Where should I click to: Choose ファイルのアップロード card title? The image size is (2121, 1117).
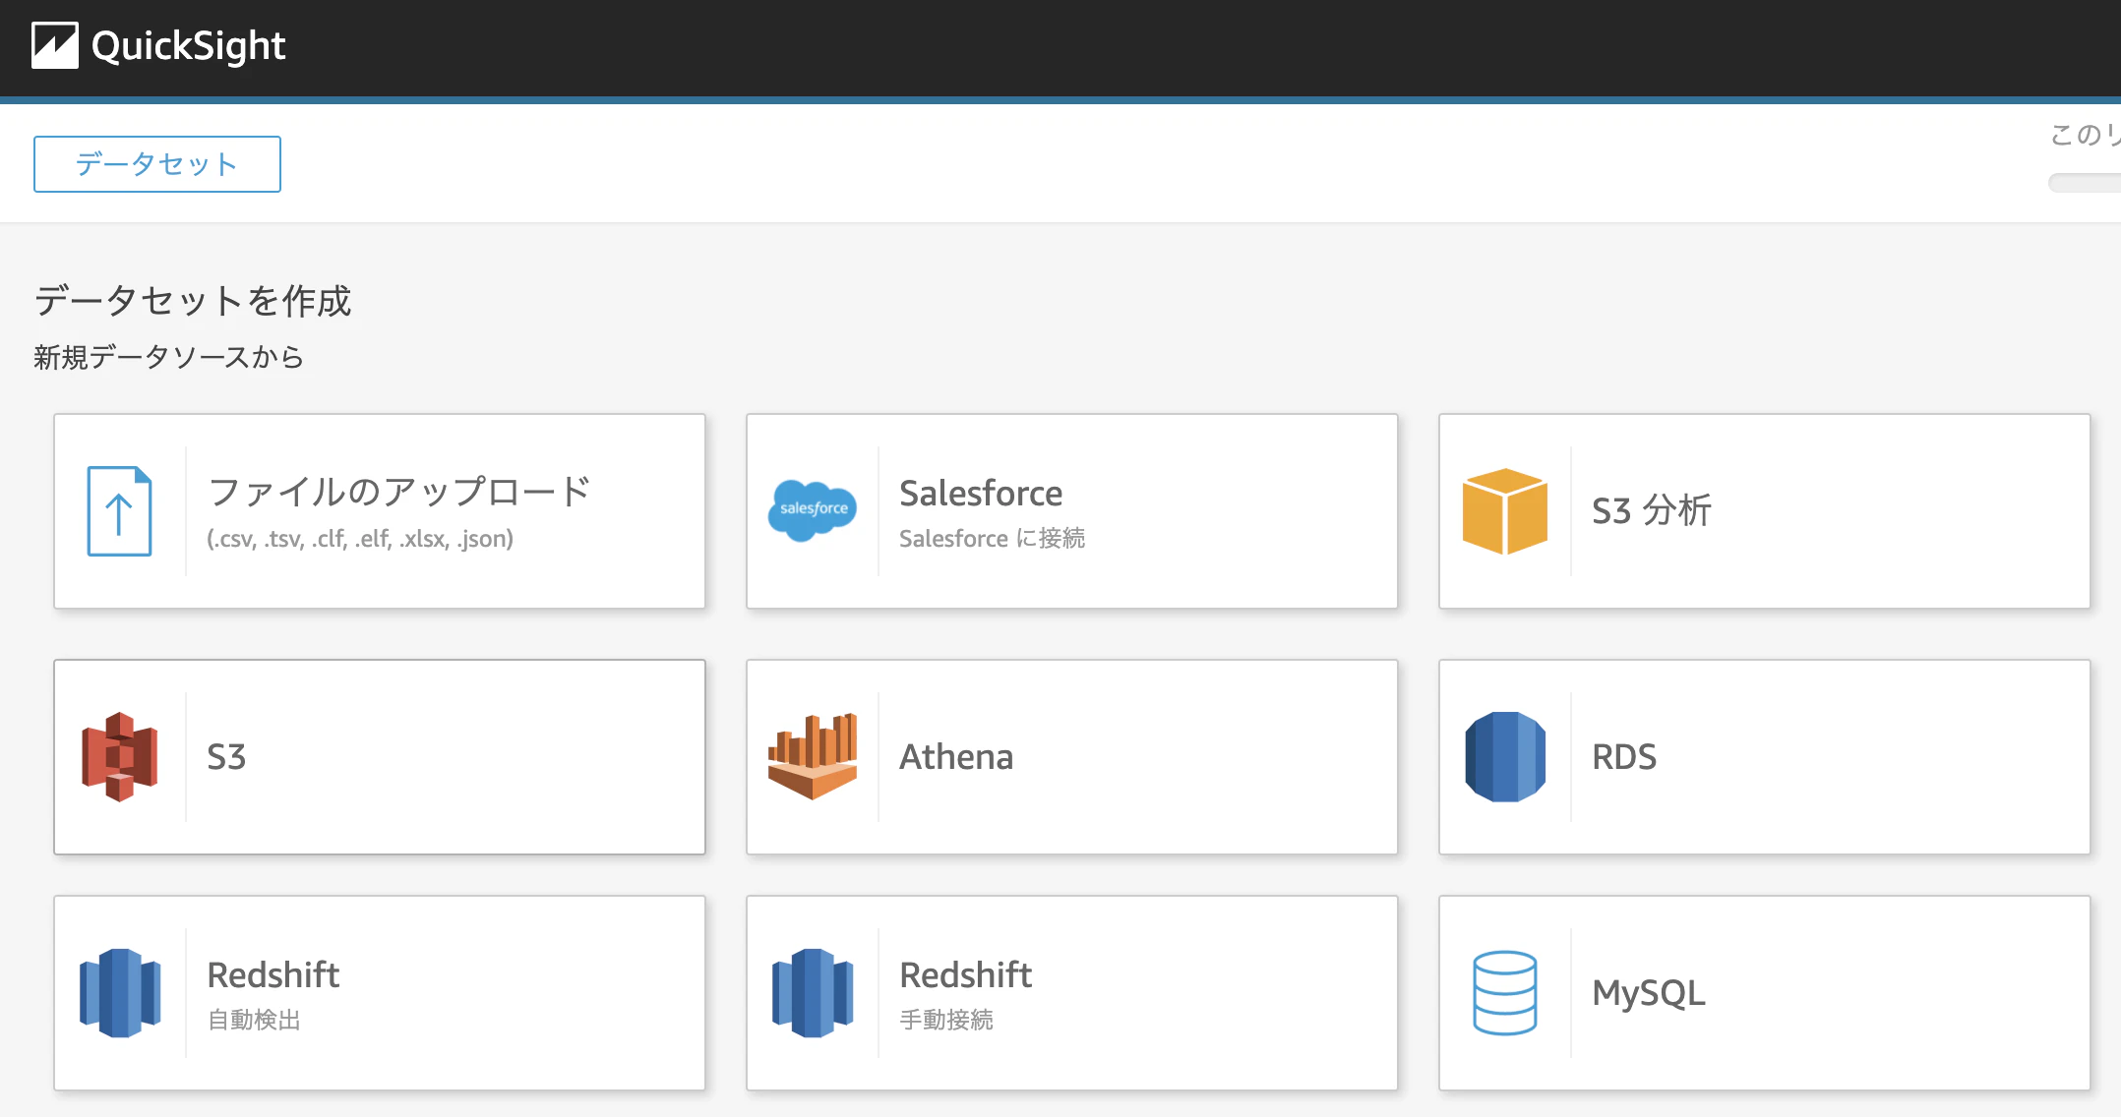tap(399, 492)
